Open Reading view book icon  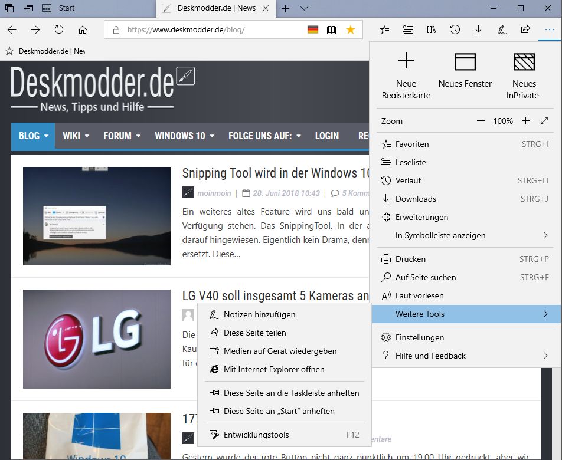(332, 29)
